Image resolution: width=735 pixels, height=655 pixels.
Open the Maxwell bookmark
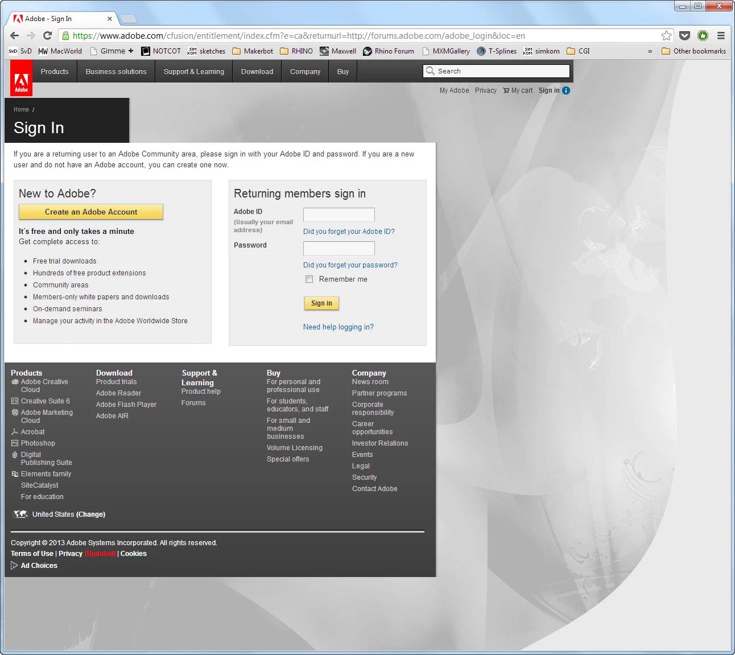point(338,51)
